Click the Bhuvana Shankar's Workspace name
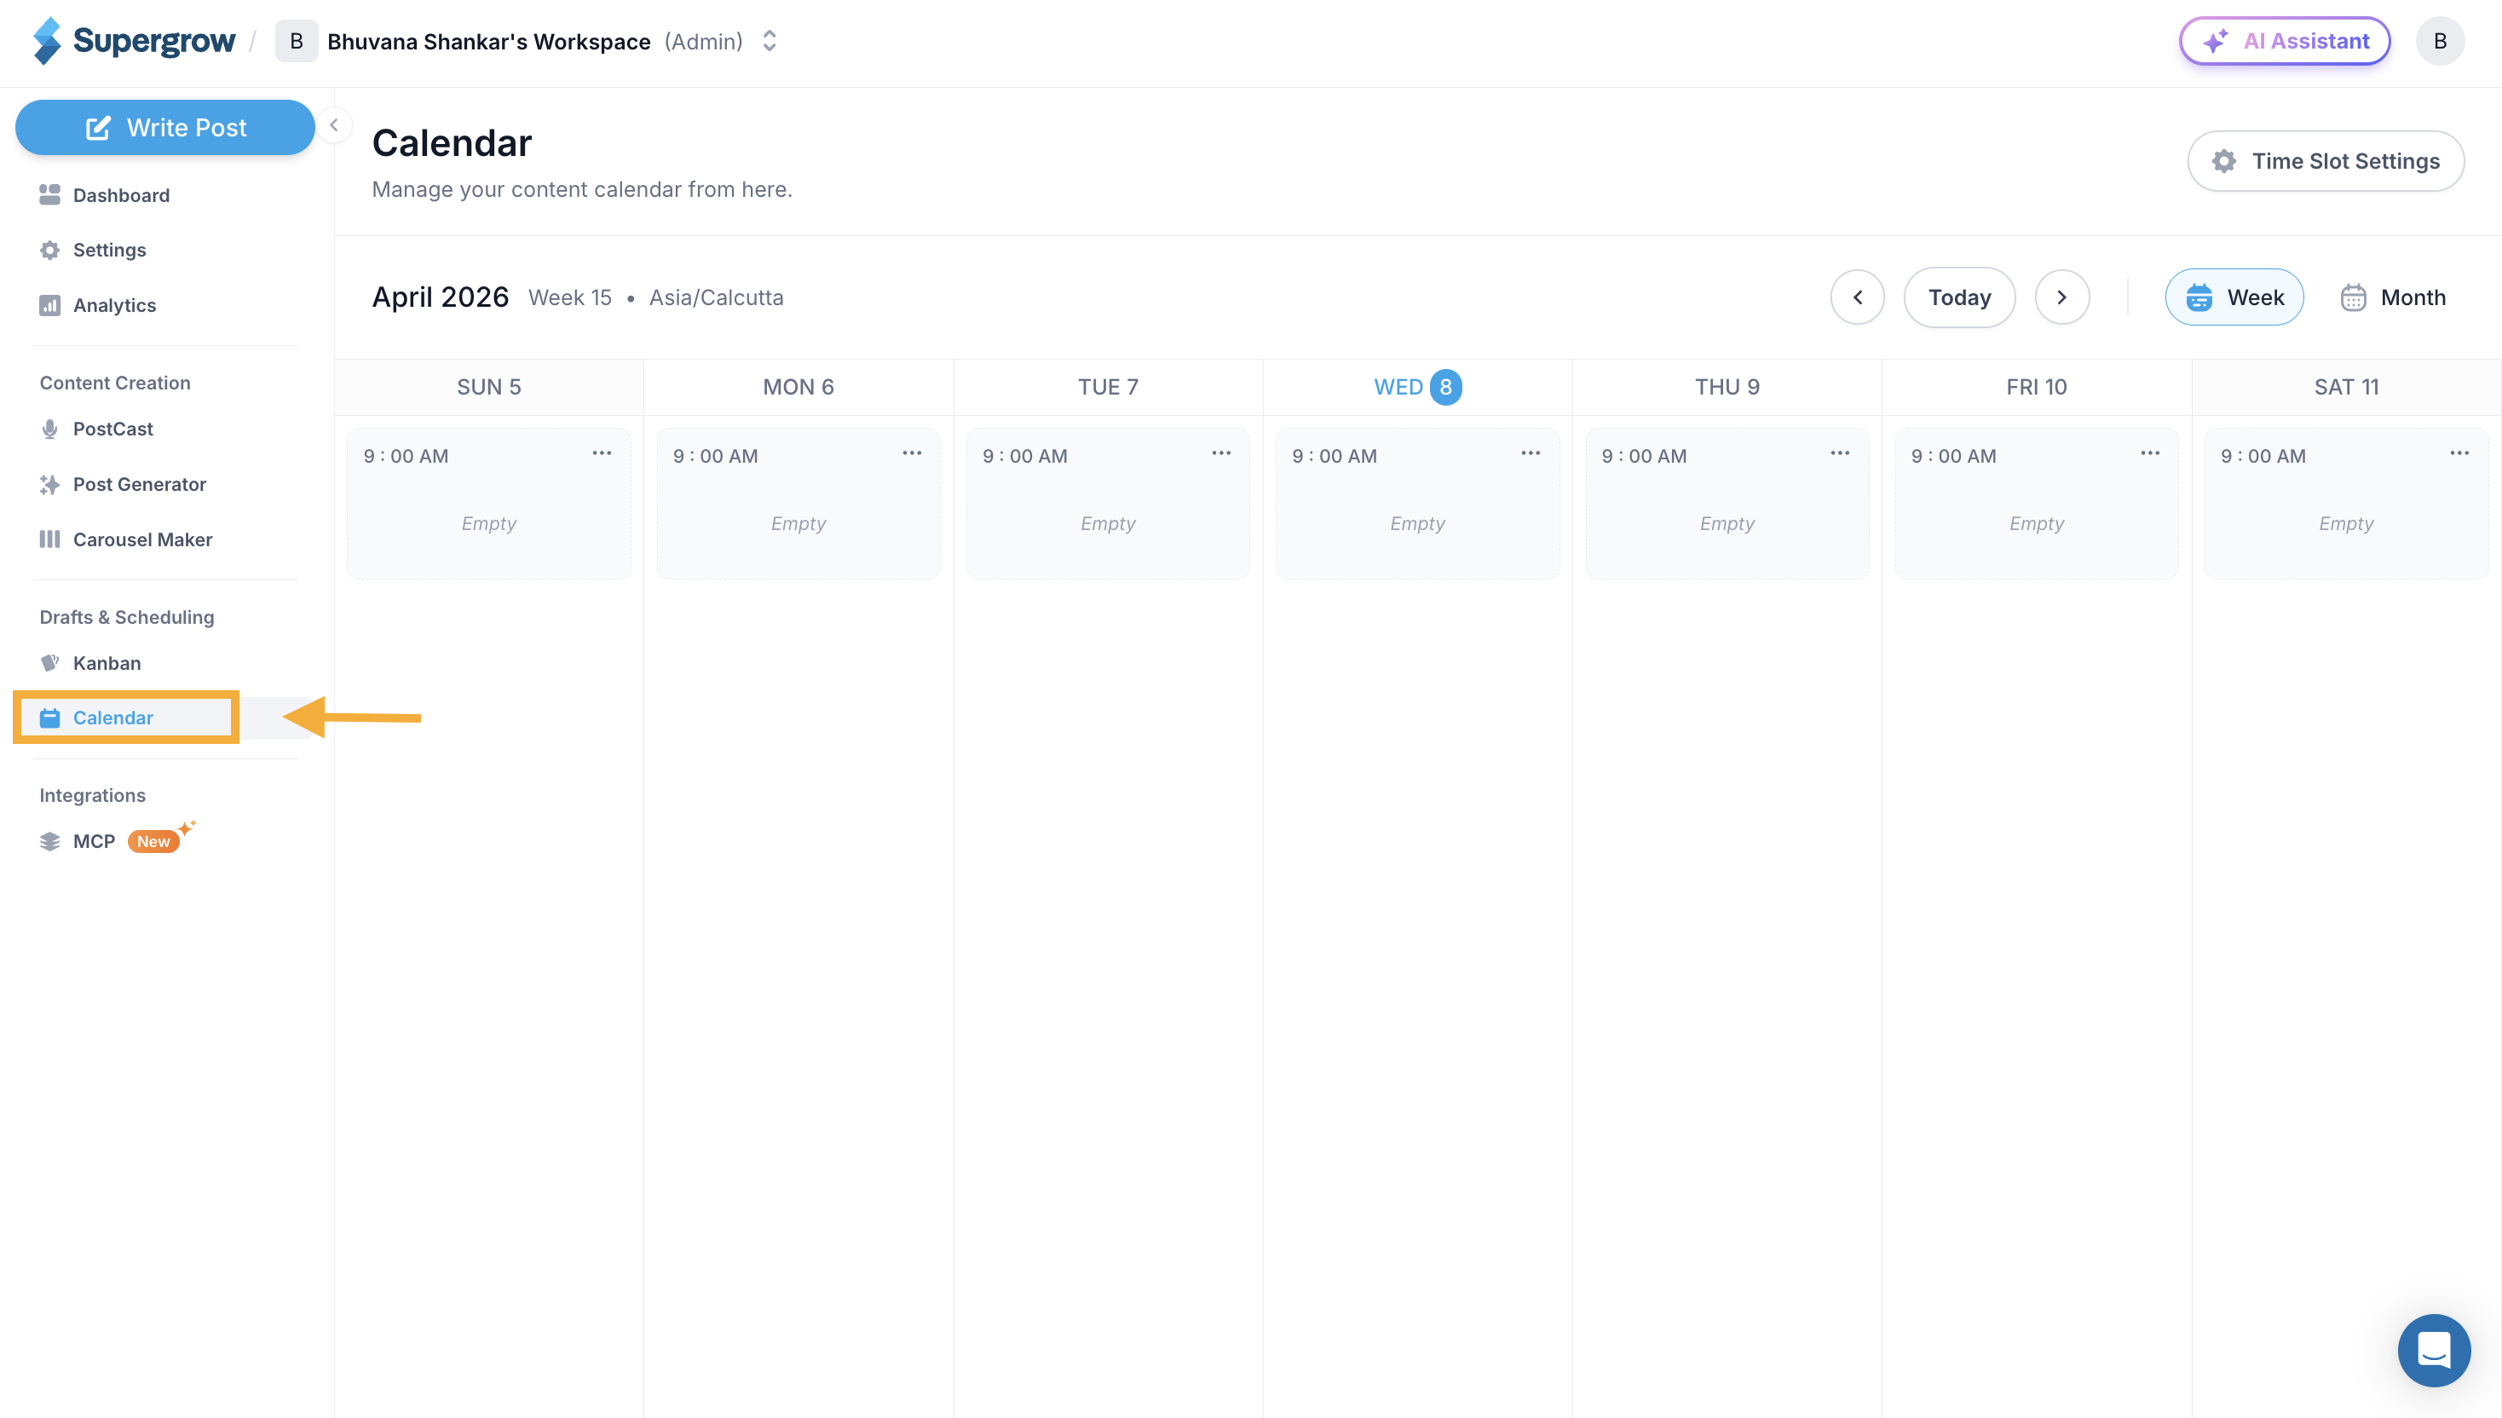 pos(489,41)
